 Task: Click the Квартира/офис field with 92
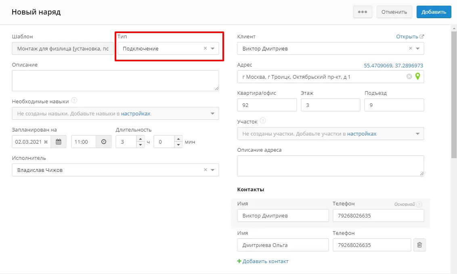[267, 105]
